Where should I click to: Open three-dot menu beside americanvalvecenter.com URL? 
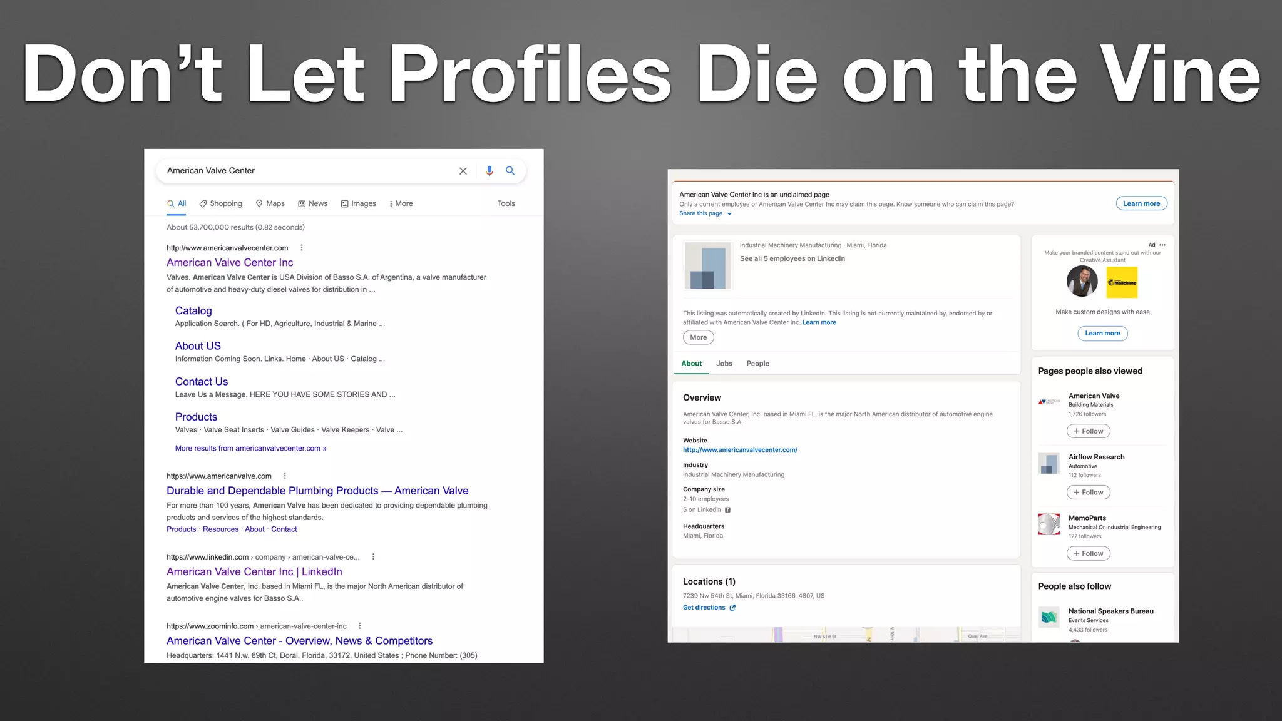click(x=302, y=248)
